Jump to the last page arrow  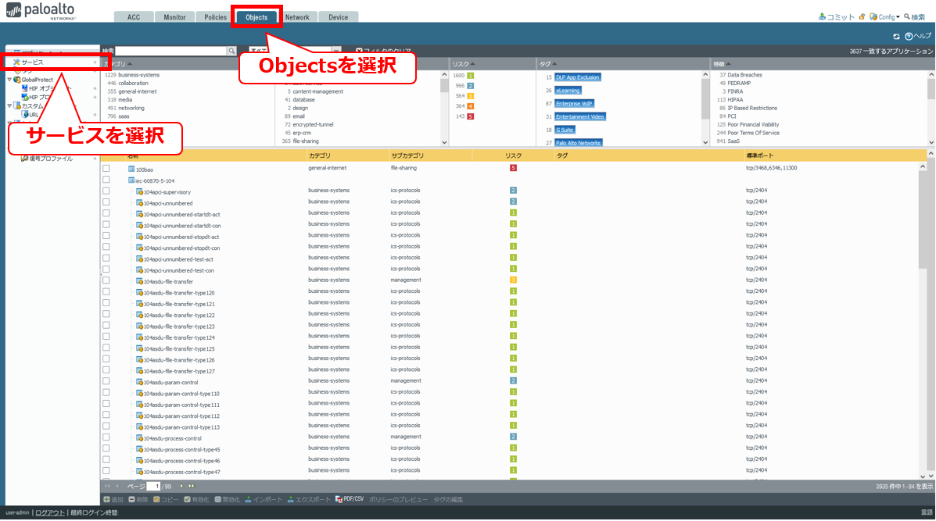click(x=191, y=487)
